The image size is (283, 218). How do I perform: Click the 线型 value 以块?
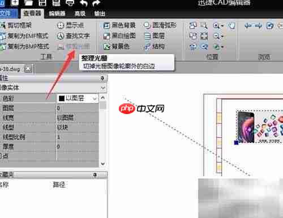tap(78, 128)
